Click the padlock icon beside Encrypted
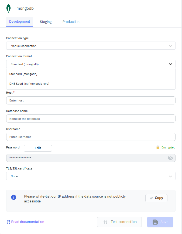This screenshot has height=234, width=182. click(158, 147)
